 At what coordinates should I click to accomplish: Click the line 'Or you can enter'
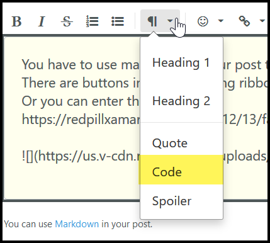[x=81, y=101]
